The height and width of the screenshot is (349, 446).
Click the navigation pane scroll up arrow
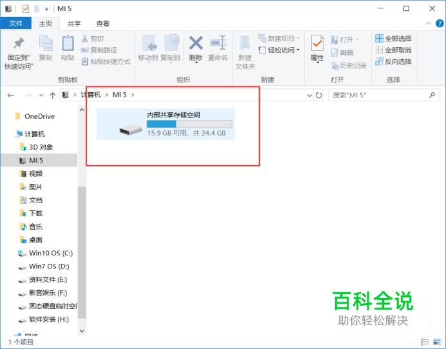click(82, 110)
